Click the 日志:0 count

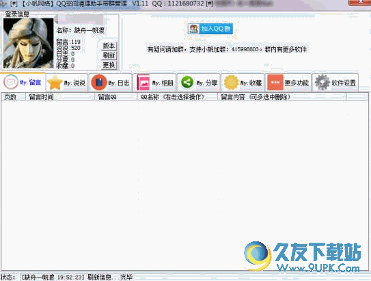(x=66, y=54)
